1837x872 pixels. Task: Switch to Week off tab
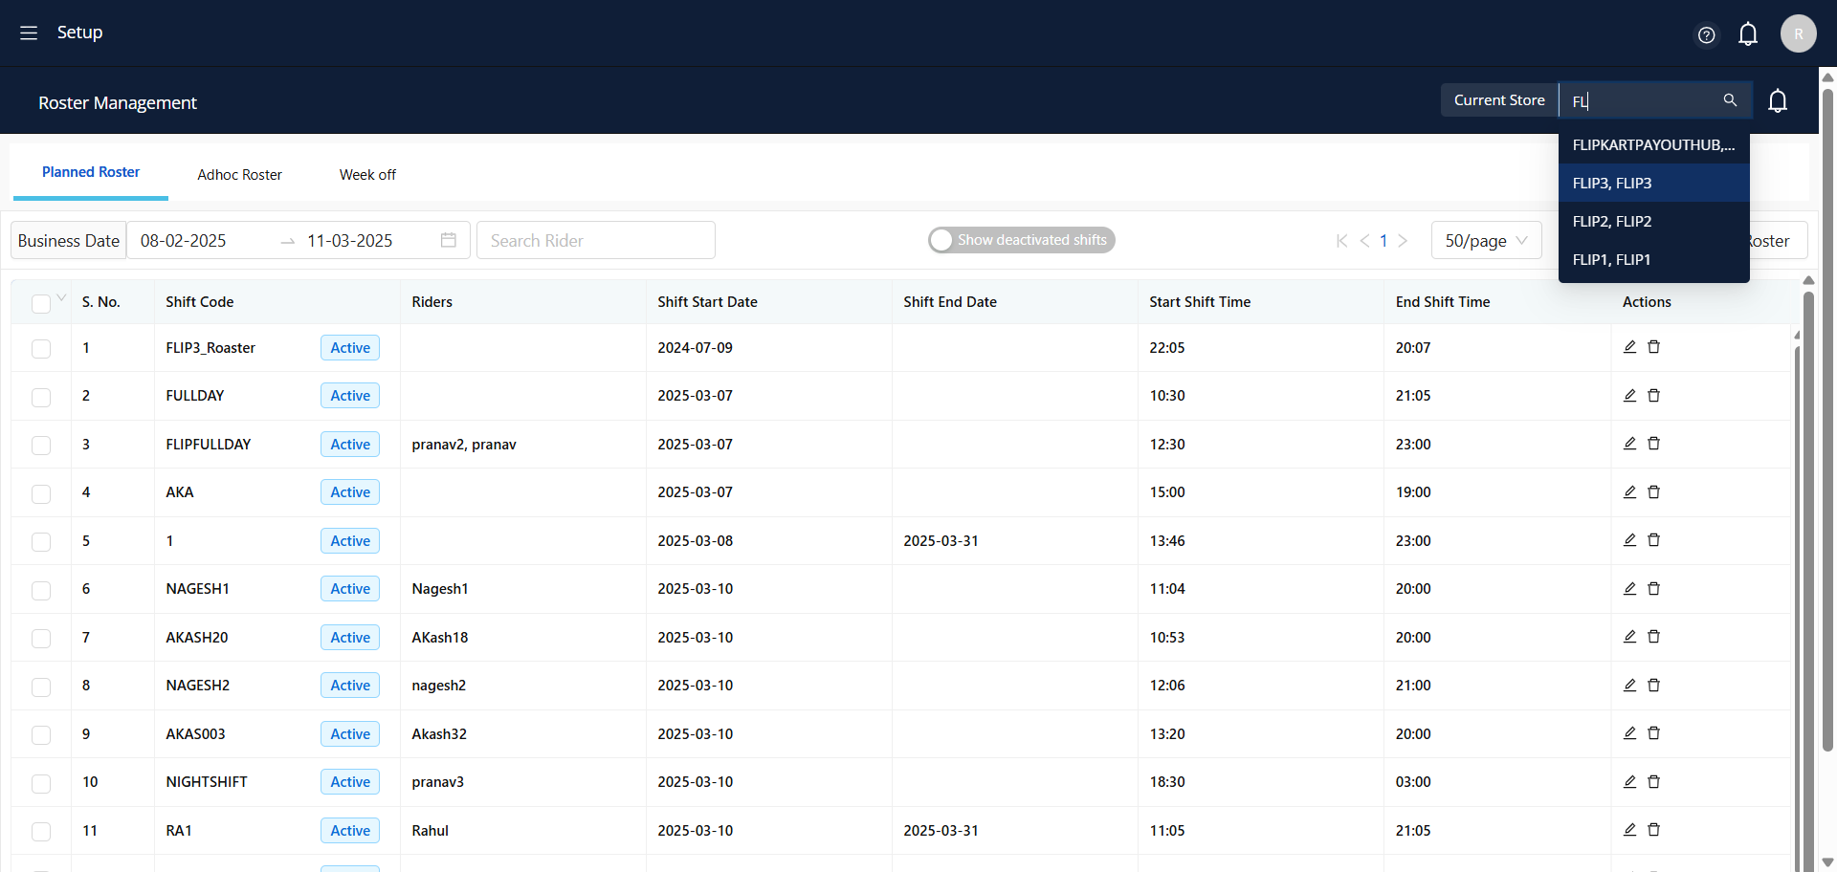click(x=367, y=175)
